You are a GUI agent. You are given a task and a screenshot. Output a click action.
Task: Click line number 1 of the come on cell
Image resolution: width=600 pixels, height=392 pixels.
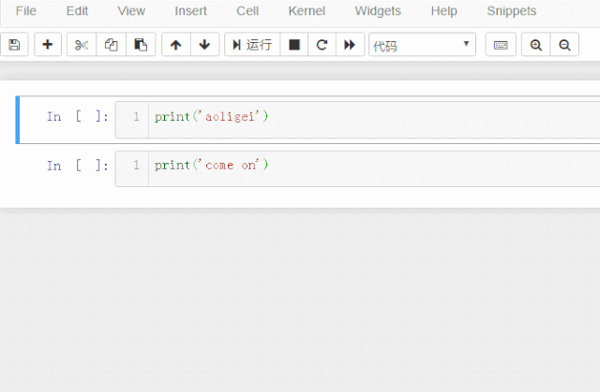pyautogui.click(x=136, y=165)
